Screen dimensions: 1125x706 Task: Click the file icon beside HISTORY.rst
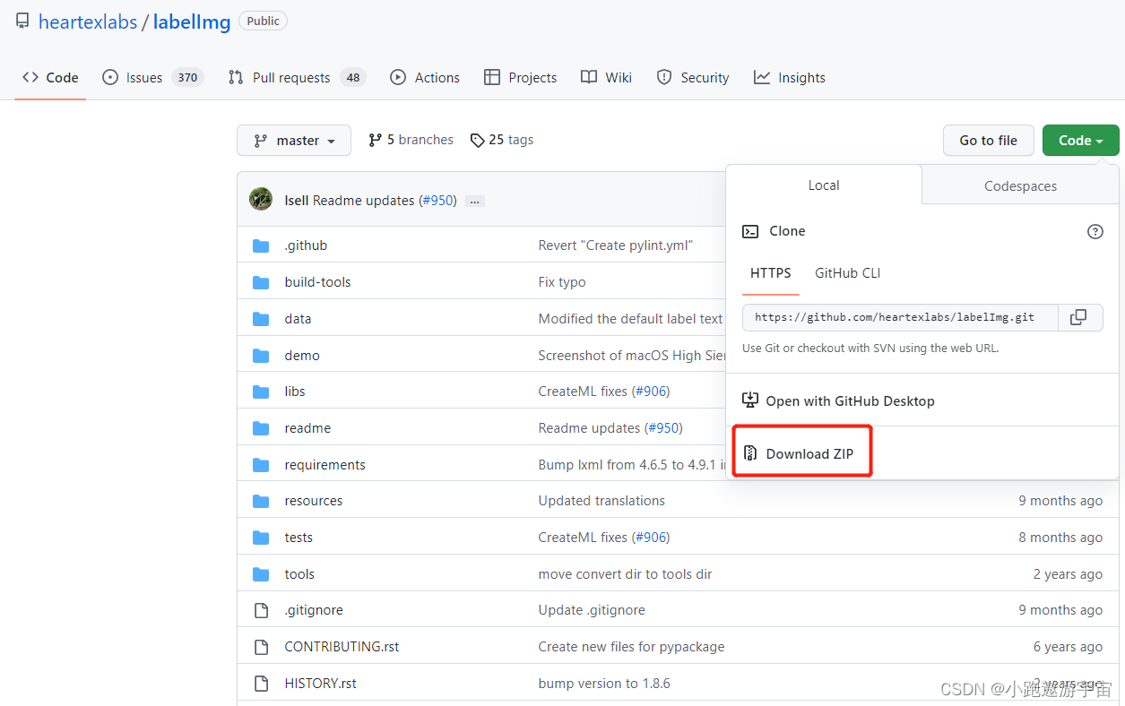261,684
